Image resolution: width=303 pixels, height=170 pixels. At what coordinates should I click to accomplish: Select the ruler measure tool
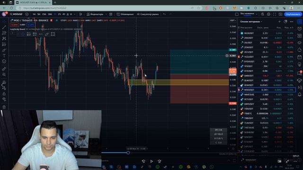coord(4,69)
